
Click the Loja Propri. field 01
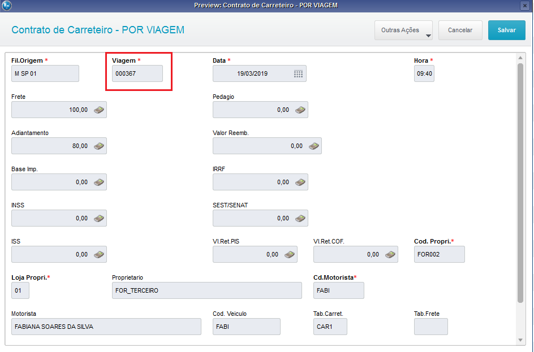click(x=20, y=291)
